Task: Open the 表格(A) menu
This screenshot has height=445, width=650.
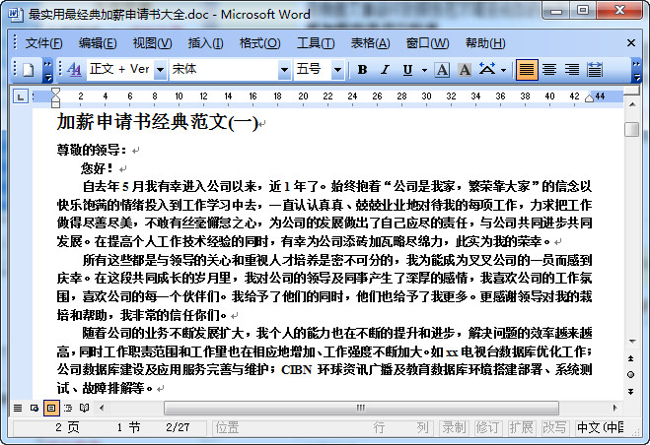Action: pyautogui.click(x=370, y=43)
